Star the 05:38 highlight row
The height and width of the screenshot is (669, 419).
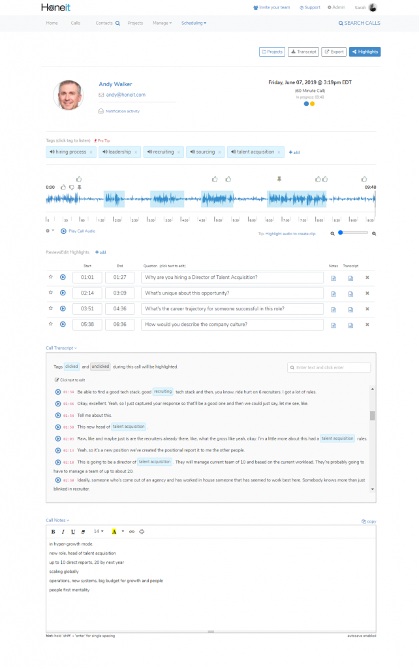(x=51, y=324)
